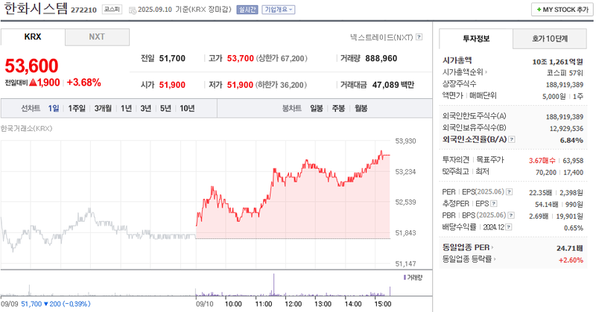Click the 거래량 value 888,960
This screenshot has width=596, height=312.
(x=381, y=59)
